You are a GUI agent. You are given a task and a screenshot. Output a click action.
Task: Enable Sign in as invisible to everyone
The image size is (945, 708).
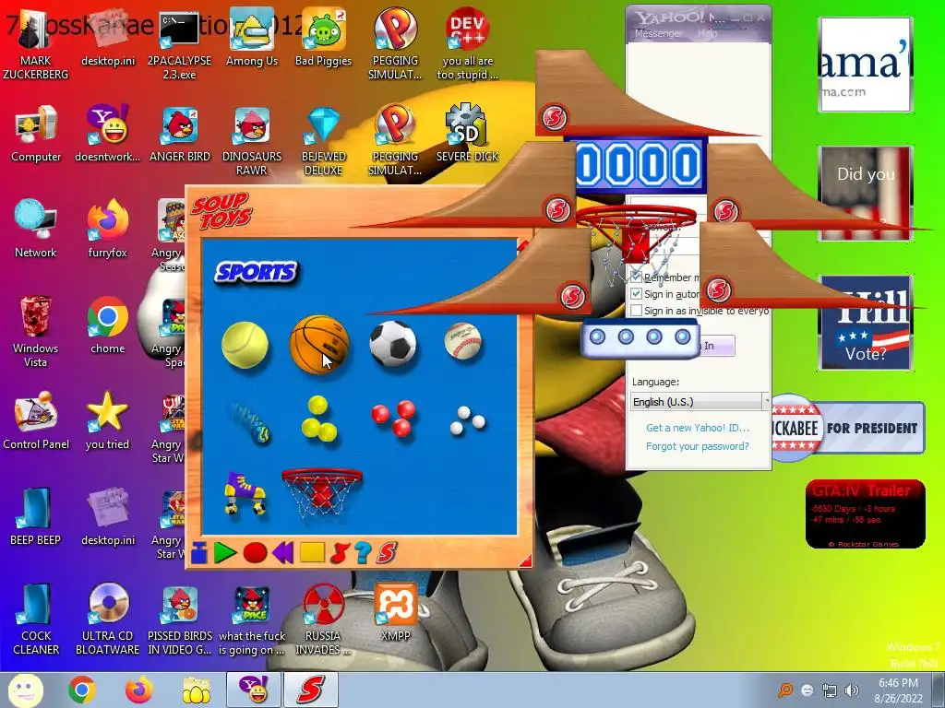636,310
